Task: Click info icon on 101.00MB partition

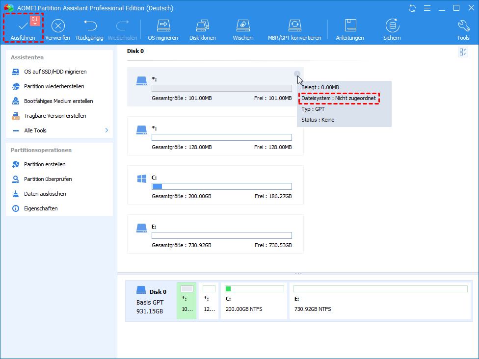Action: click(297, 74)
